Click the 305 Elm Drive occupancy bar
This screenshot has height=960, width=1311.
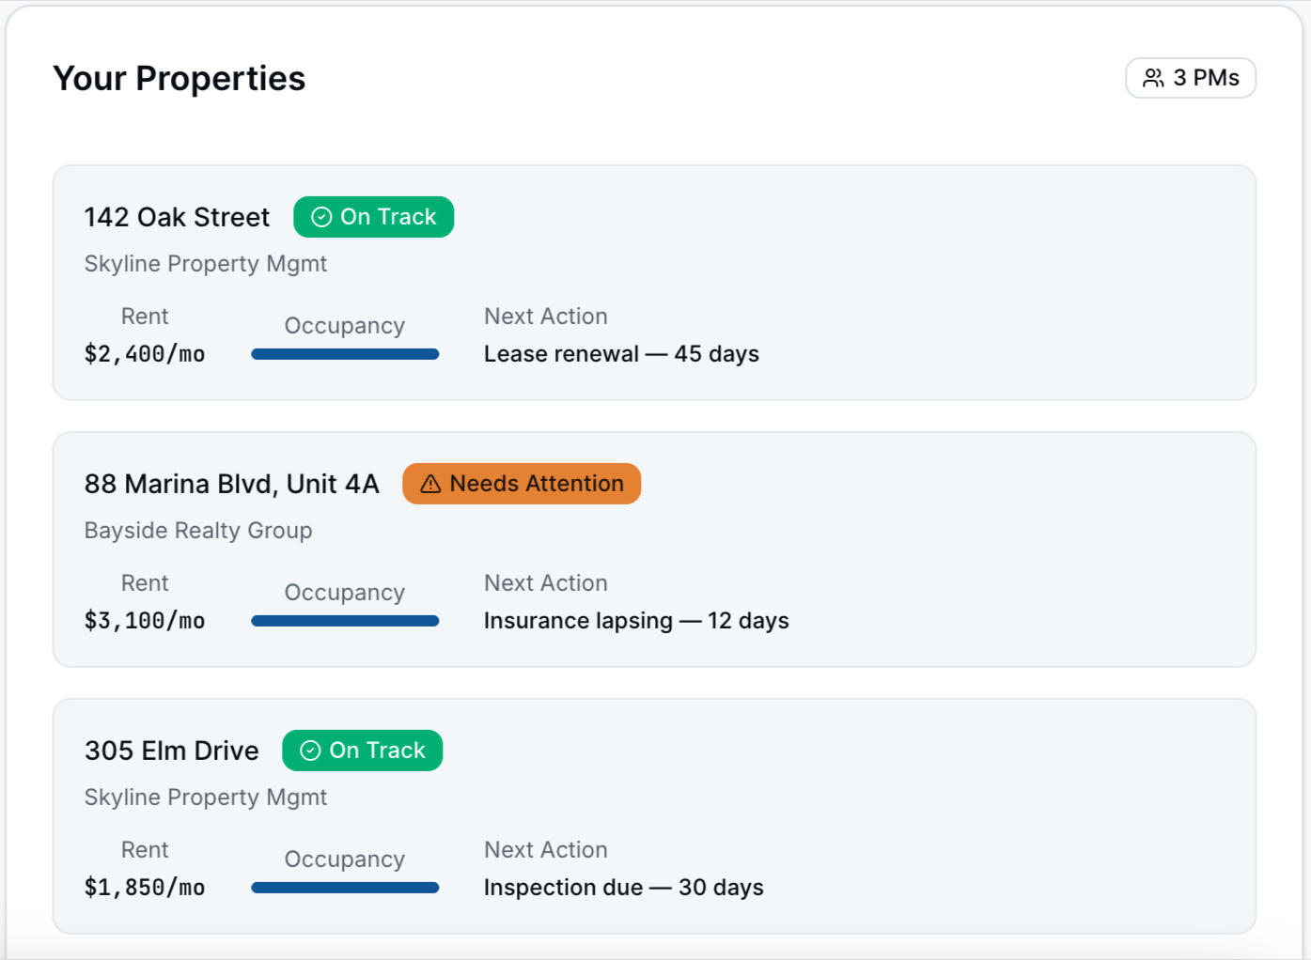click(345, 888)
